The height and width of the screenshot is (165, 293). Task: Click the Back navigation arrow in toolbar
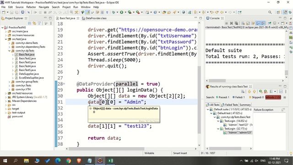tap(222, 12)
